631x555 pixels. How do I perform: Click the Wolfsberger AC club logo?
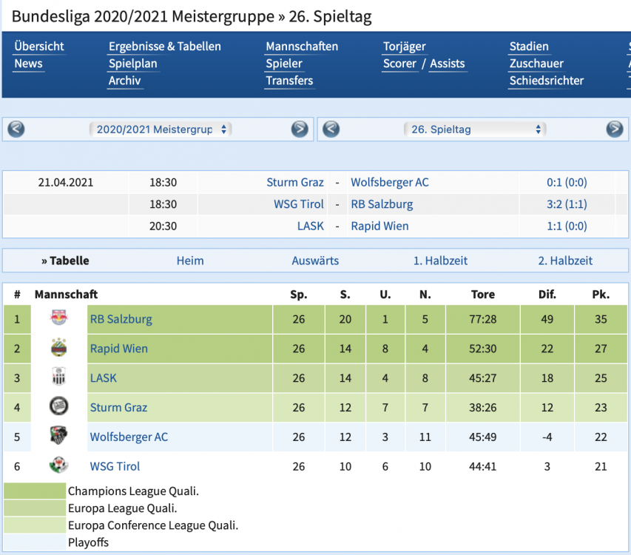coord(58,437)
